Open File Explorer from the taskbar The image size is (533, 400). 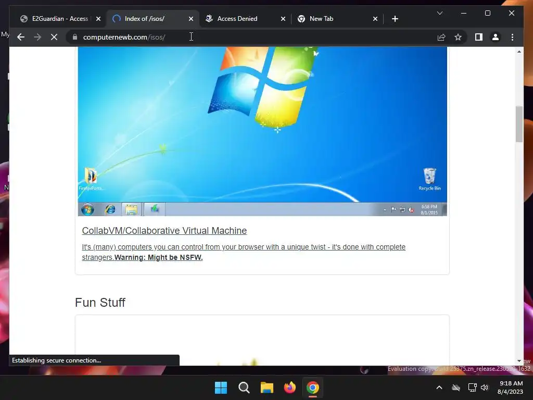pyautogui.click(x=267, y=387)
